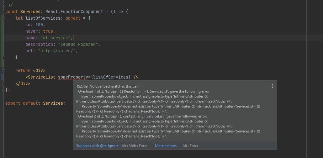Click the ServiceList JSX tag name
Viewport: 323px width, 158px height.
click(42, 77)
